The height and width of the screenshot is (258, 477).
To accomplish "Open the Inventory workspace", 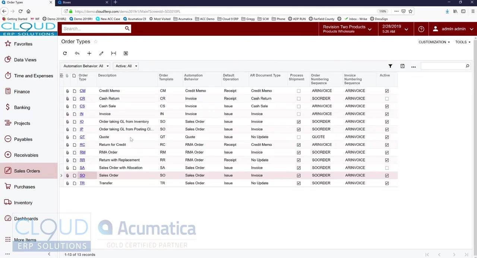I will [23, 202].
